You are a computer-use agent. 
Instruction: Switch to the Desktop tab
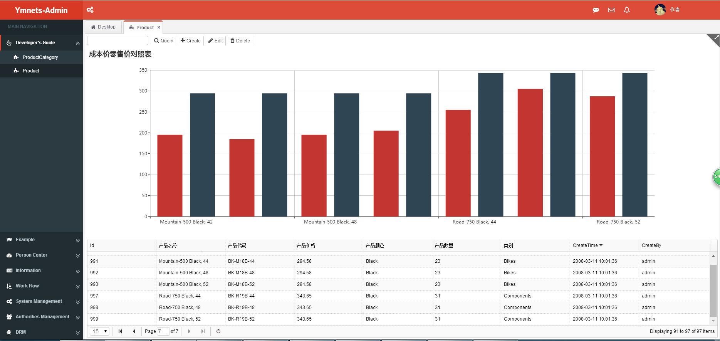[103, 27]
